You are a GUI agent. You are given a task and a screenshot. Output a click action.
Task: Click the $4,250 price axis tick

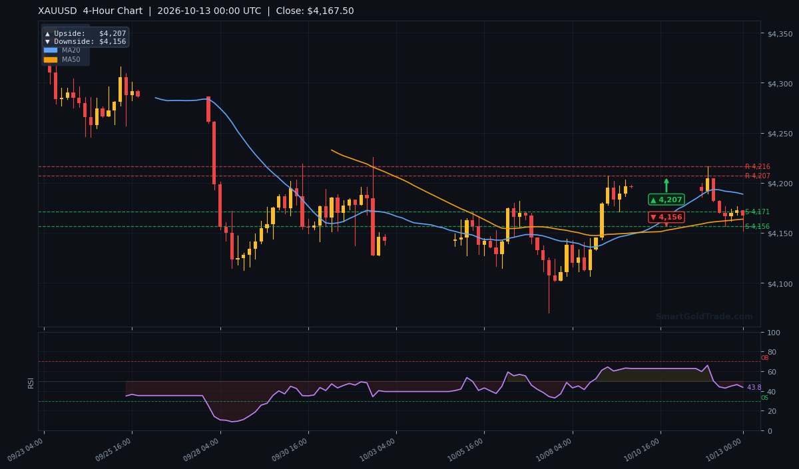[x=780, y=133]
